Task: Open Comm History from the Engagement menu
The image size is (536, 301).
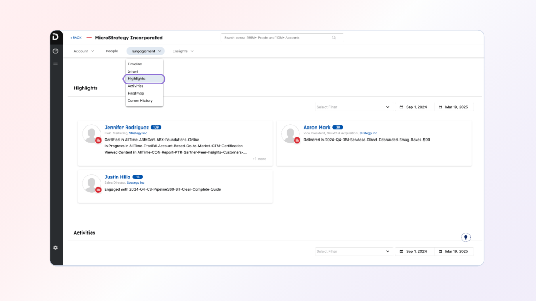Action: tap(140, 101)
